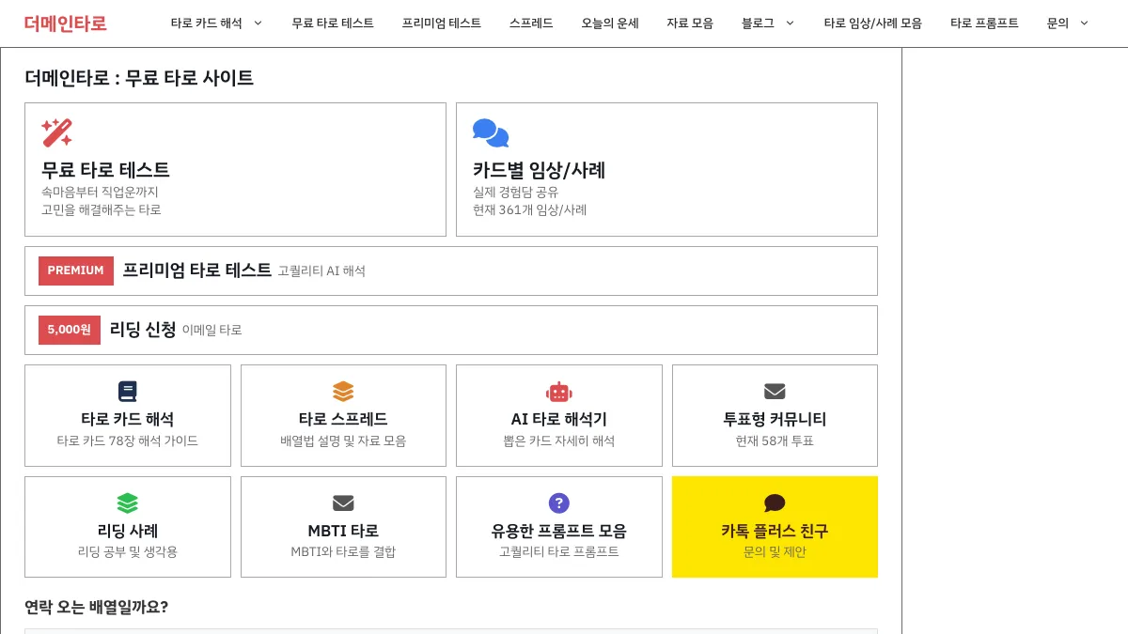Open the 타로 카드 해석 card title

click(128, 419)
